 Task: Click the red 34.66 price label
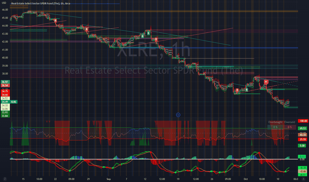tap(5, 95)
